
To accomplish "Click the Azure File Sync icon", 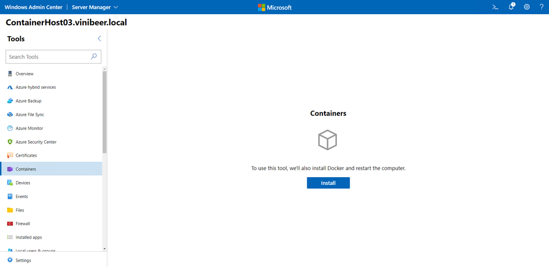I will 10,115.
